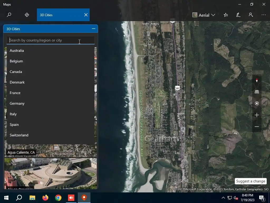This screenshot has height=203, width=270.
Task: Select Canada from the country list
Action: click(51, 72)
